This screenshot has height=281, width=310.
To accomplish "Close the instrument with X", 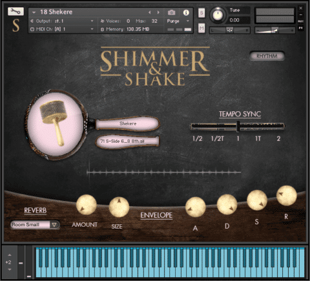I will pos(301,8).
